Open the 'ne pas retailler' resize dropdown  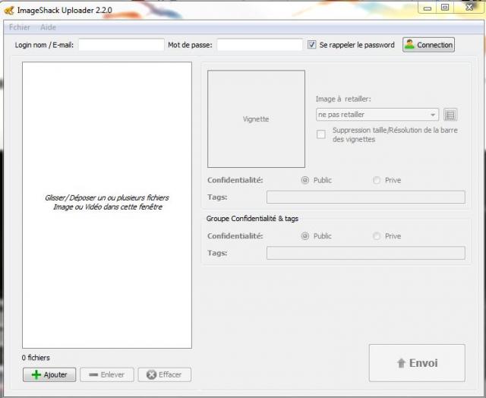pos(377,115)
